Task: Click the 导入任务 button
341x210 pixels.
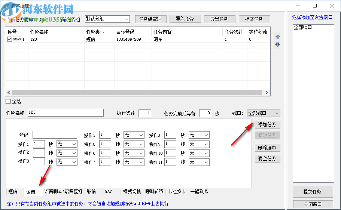Action: 185,19
